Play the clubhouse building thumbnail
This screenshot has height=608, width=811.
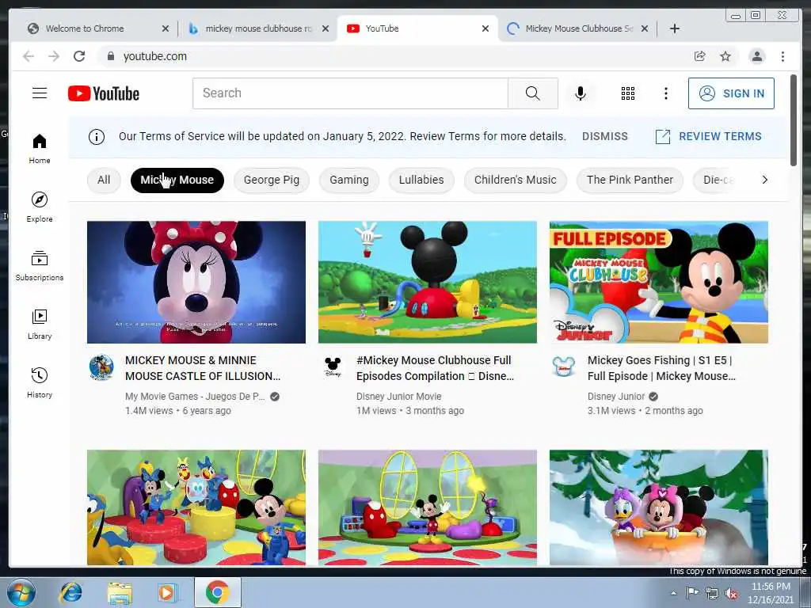click(x=427, y=283)
